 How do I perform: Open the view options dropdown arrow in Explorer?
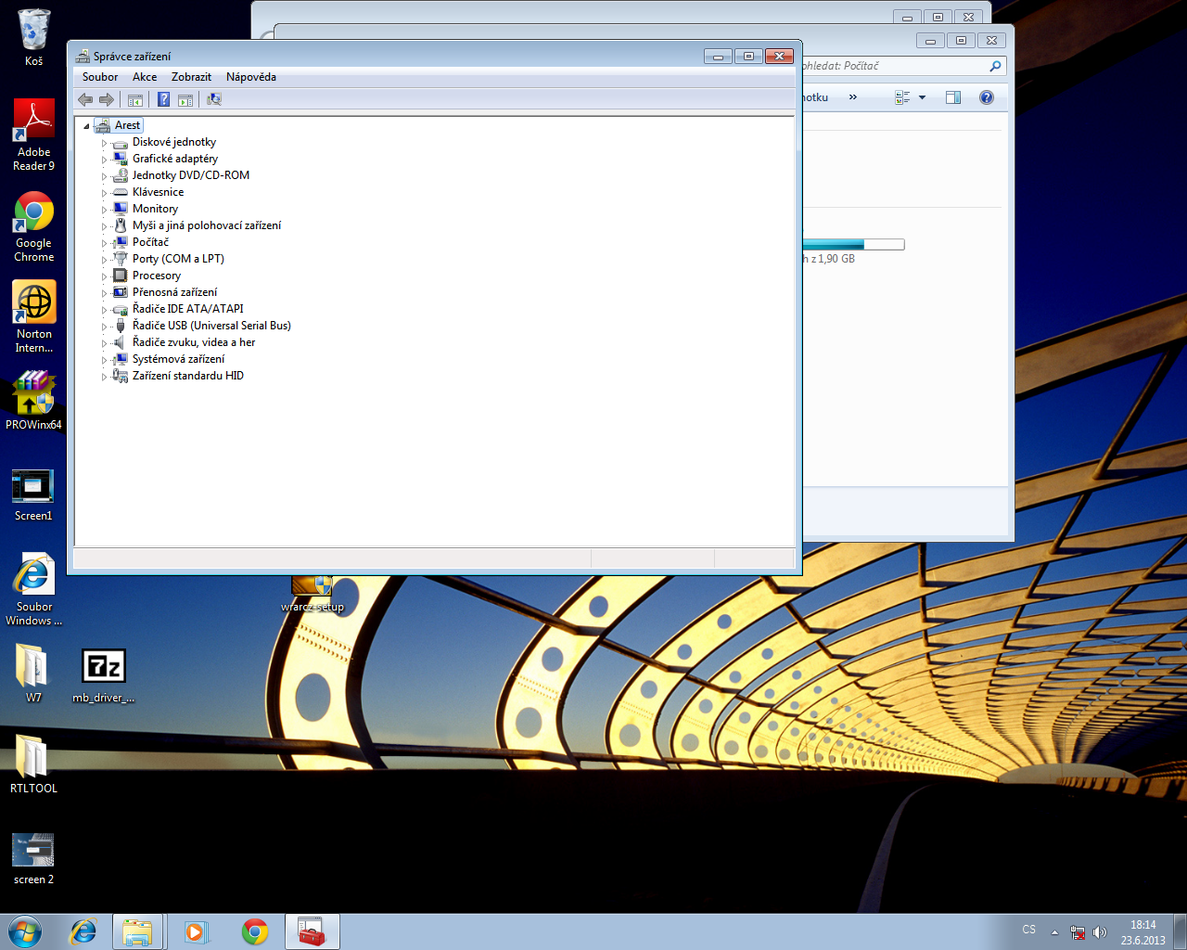coord(922,97)
